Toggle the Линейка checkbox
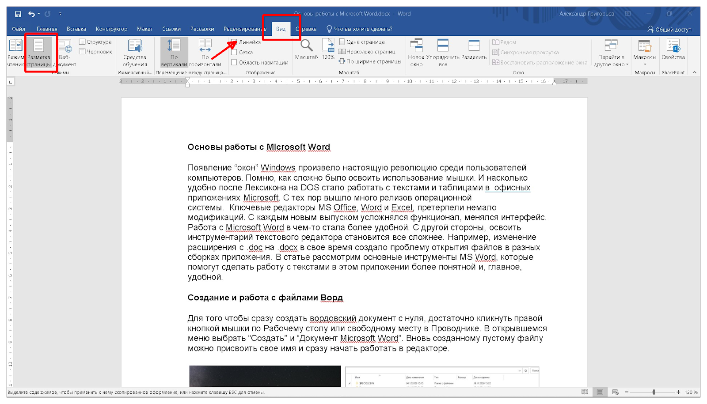Screen dimensions: 707x404 point(234,42)
